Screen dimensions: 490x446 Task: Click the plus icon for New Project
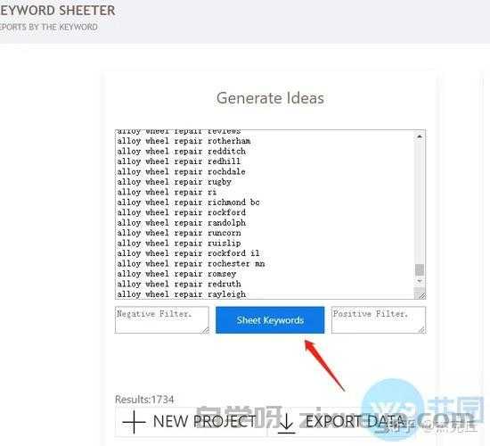[134, 422]
